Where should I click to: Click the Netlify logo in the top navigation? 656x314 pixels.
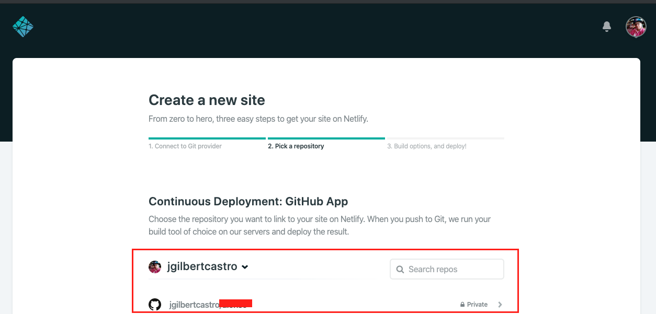tap(23, 26)
